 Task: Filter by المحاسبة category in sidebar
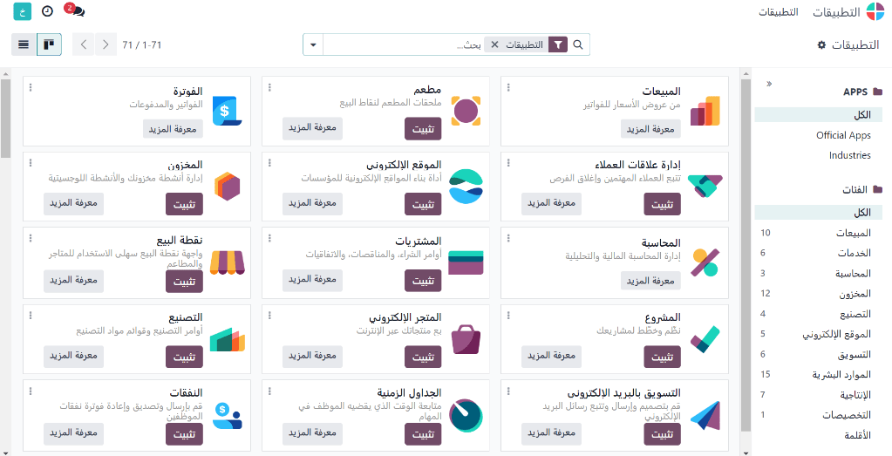pyautogui.click(x=852, y=274)
